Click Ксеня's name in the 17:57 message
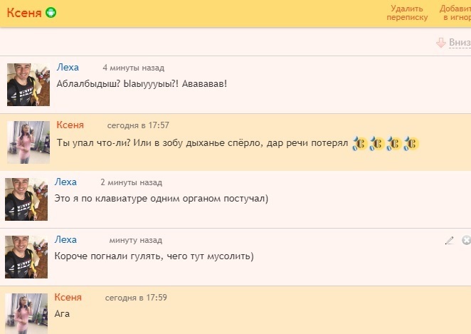This screenshot has height=334, width=471. pos(70,125)
